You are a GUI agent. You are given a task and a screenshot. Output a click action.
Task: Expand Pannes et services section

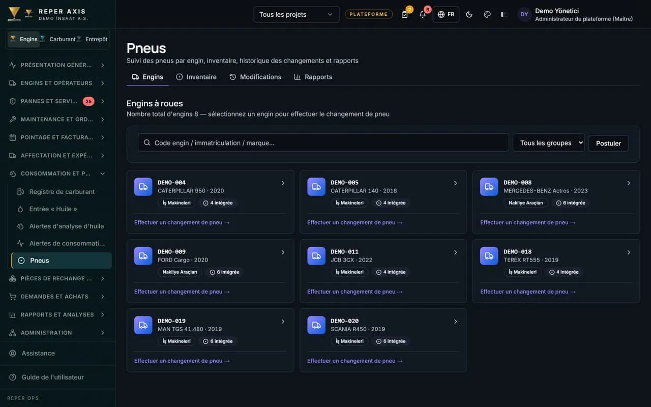57,101
